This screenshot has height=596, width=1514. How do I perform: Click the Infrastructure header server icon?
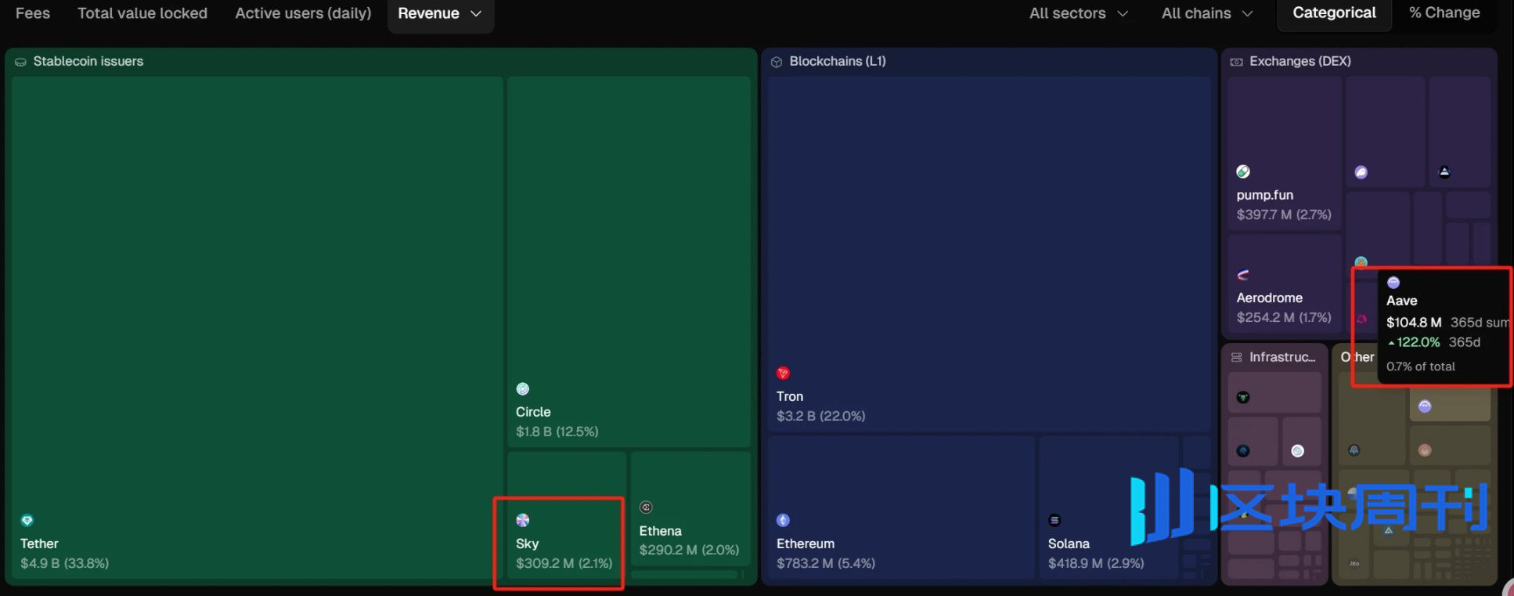pyautogui.click(x=1237, y=357)
